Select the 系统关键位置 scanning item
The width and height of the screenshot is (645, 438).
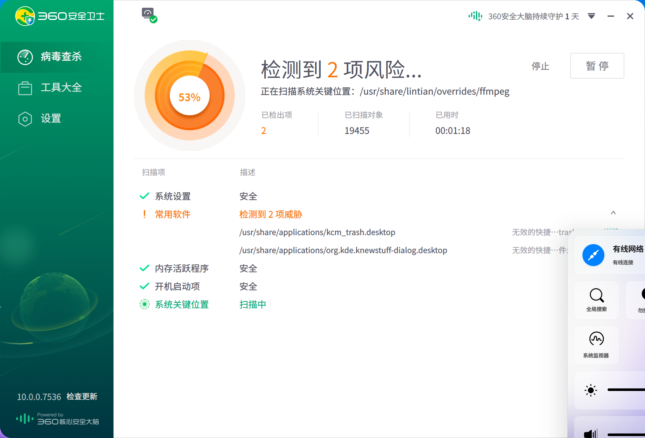pyautogui.click(x=182, y=304)
